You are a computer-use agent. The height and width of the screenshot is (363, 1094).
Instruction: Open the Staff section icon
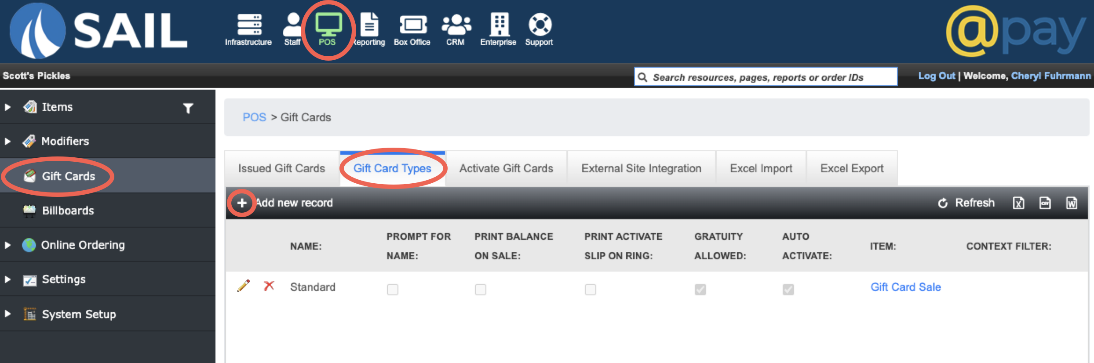click(292, 25)
